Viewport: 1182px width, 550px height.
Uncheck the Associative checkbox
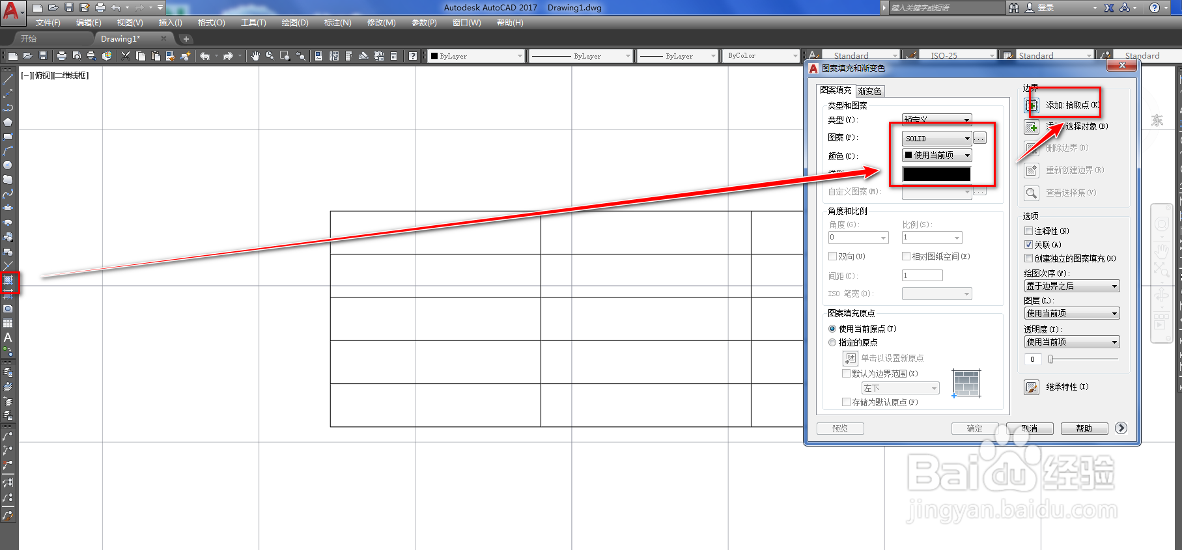click(x=1029, y=245)
